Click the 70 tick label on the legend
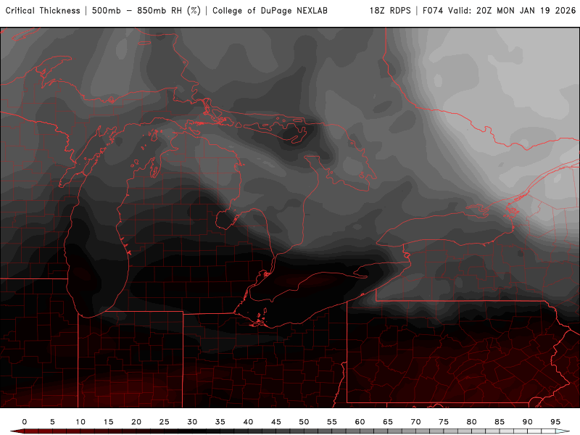Screen dimensions: 580x435 [x=415, y=422]
